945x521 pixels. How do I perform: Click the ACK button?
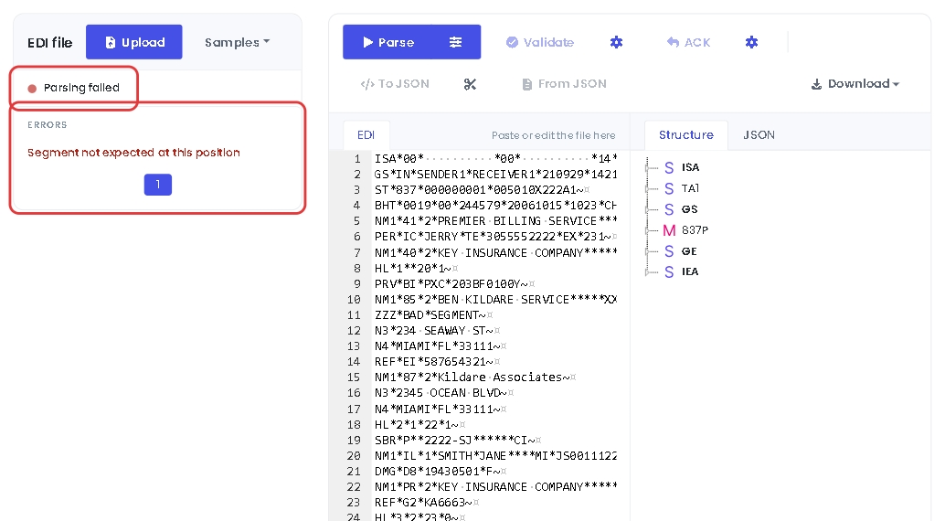click(x=688, y=42)
